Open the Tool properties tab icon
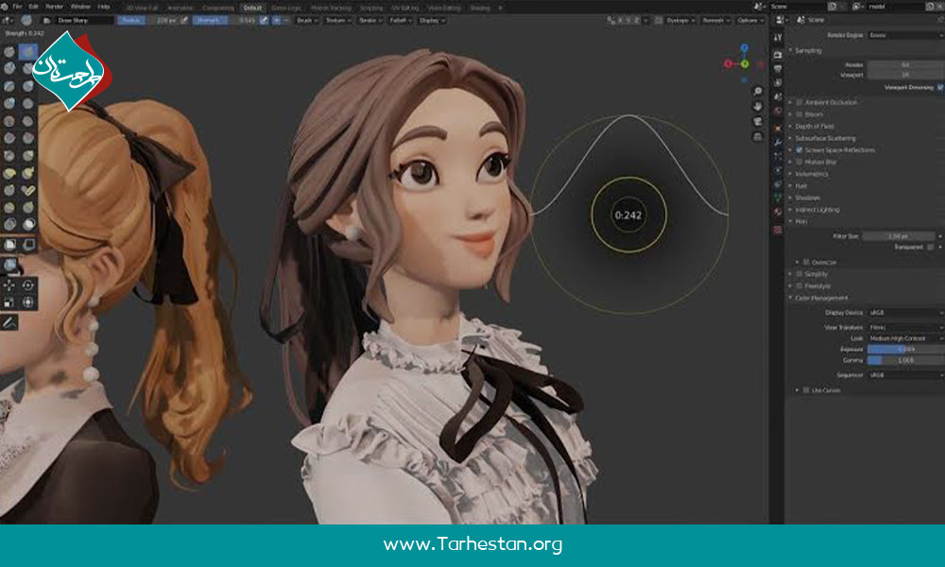 [x=778, y=38]
